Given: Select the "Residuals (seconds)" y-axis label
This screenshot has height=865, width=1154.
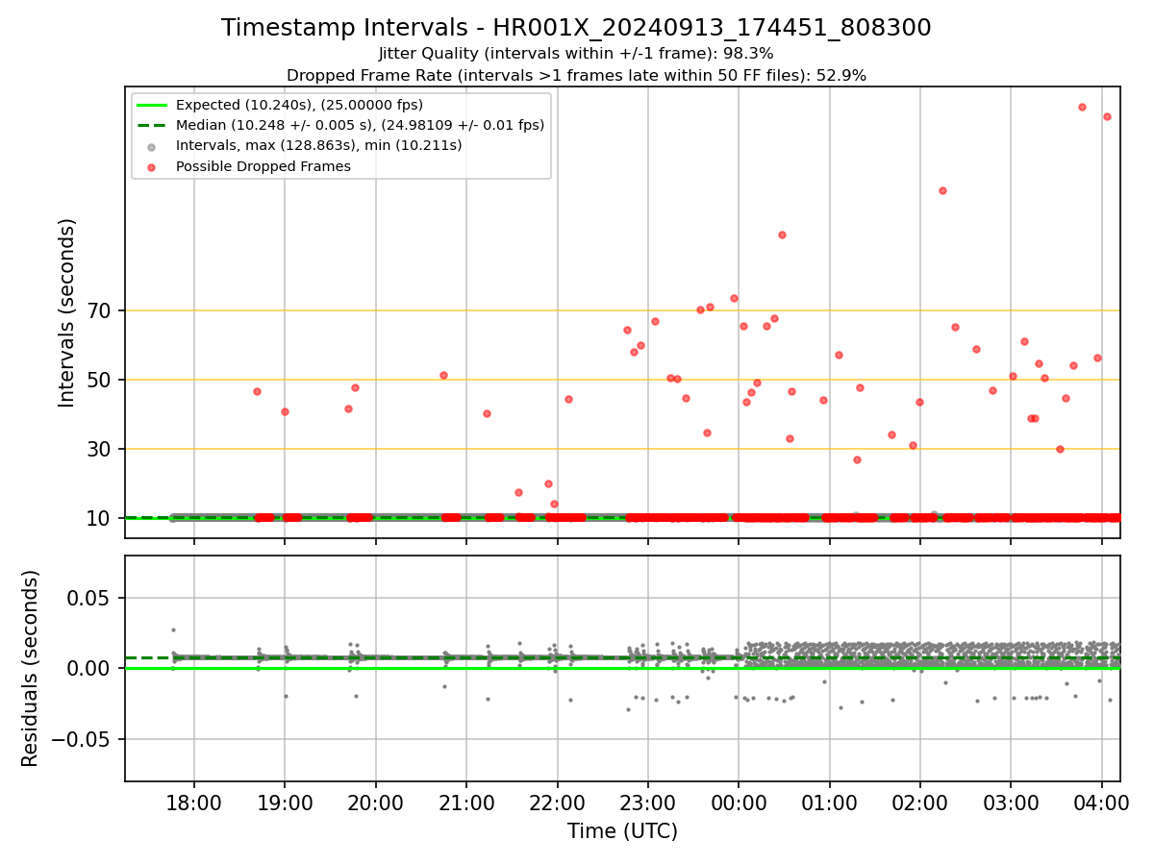Looking at the screenshot, I should point(31,668).
